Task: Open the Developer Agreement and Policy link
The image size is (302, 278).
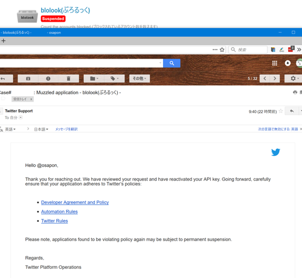Action: coord(75,202)
